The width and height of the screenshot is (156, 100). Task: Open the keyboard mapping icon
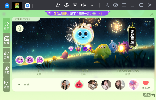pyautogui.click(x=75, y=5)
